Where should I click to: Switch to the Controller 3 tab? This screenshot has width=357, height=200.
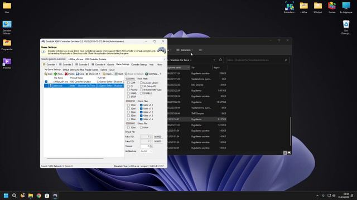click(x=82, y=64)
